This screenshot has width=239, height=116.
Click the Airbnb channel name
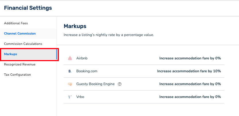point(82,58)
